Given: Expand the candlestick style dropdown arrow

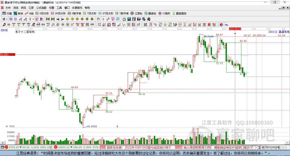Looking at the screenshot, I should point(33,19).
